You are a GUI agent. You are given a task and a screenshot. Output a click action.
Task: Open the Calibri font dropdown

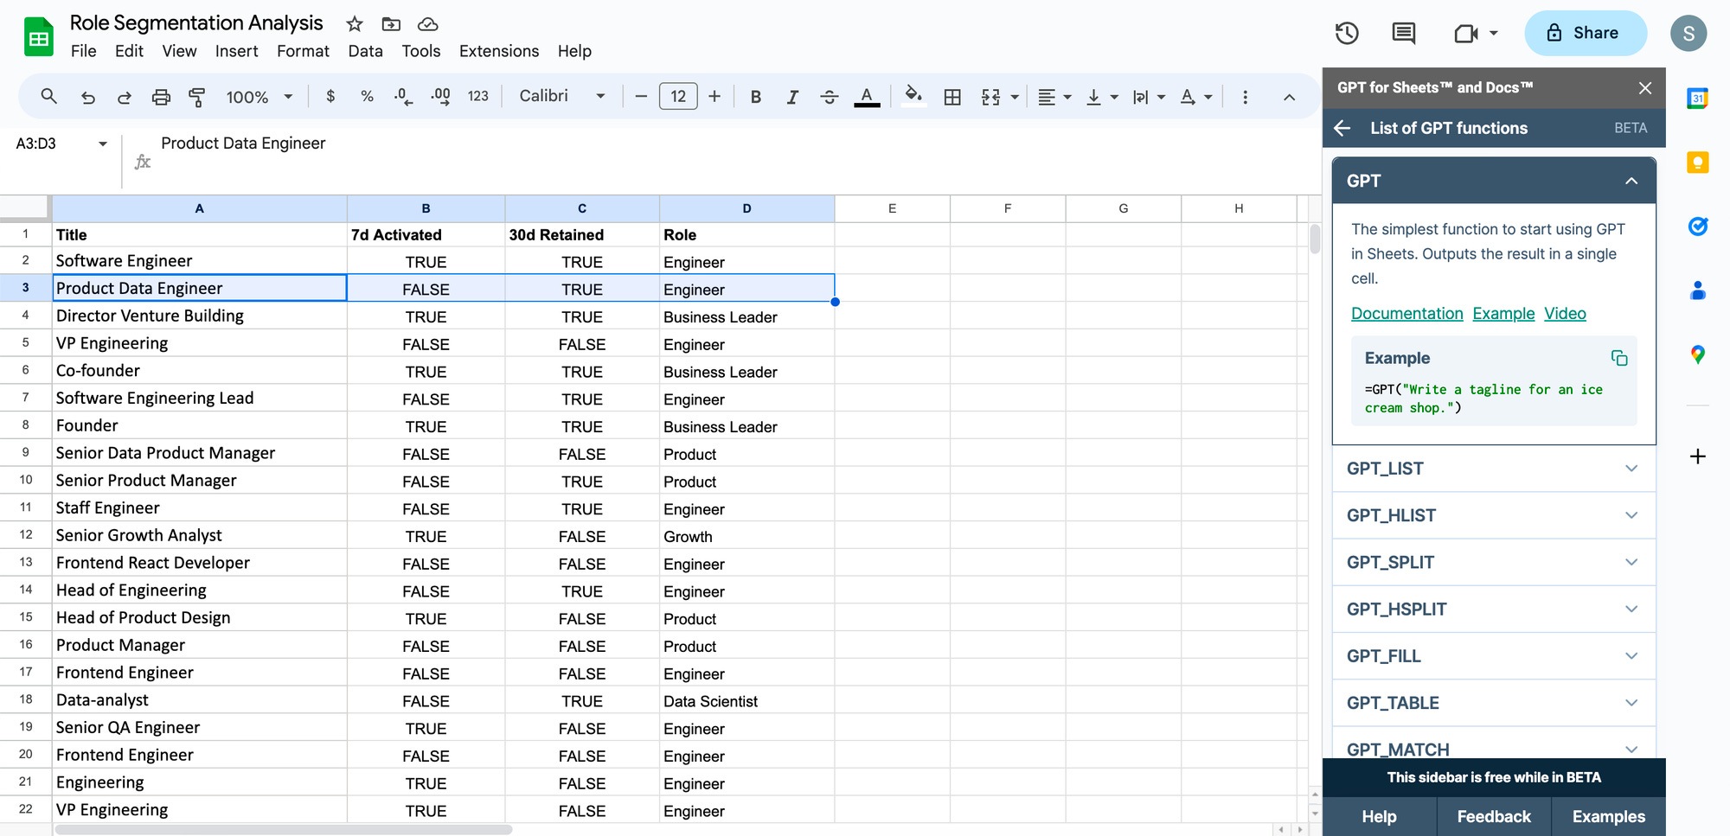561,96
